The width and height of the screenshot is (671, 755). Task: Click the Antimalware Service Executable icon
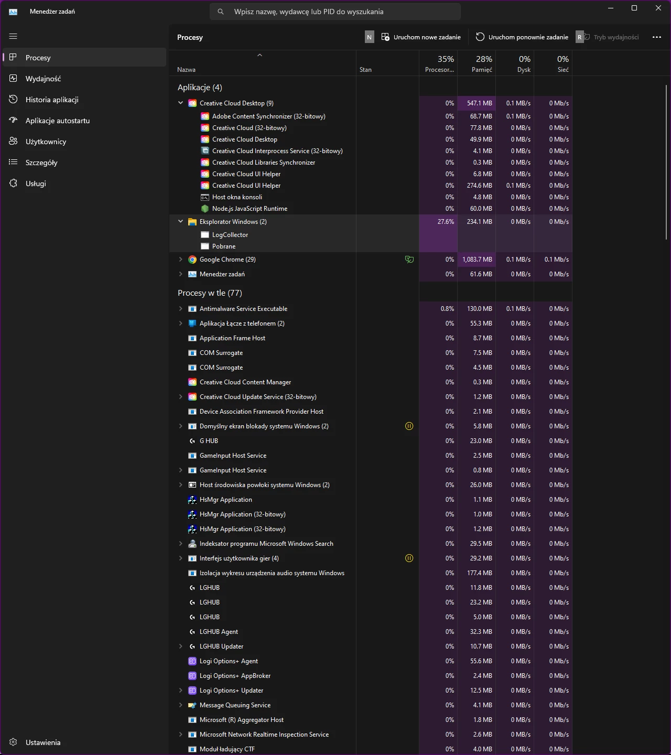(192, 309)
